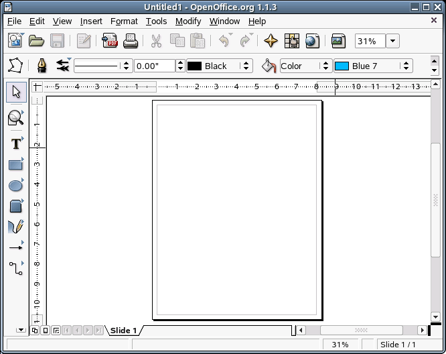Viewport: 446px width, 354px height.
Task: Select the Slide 1 tab
Action: pos(123,331)
